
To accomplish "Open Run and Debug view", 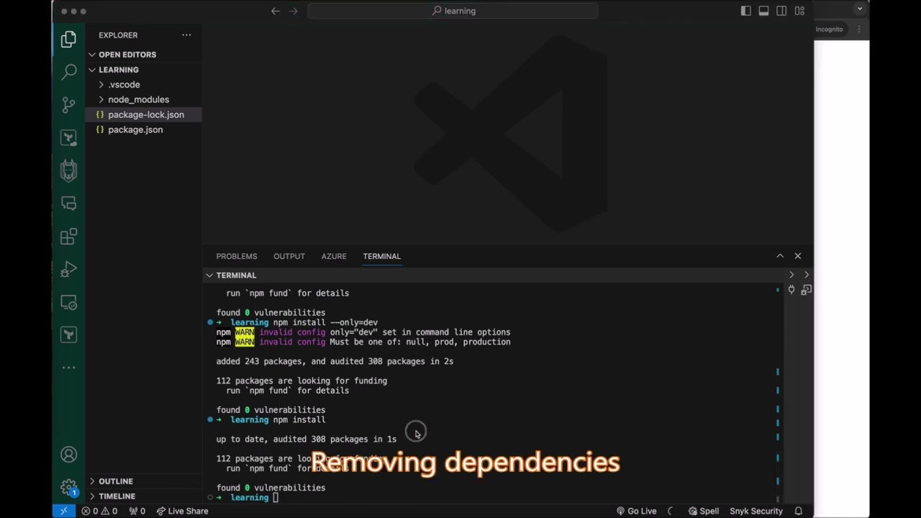I will (x=68, y=269).
